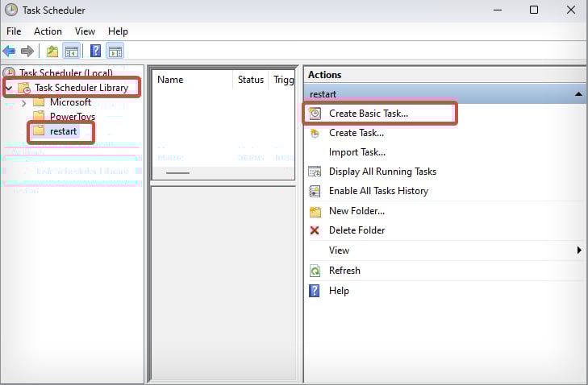Click the PowerToys folder icon

point(39,116)
